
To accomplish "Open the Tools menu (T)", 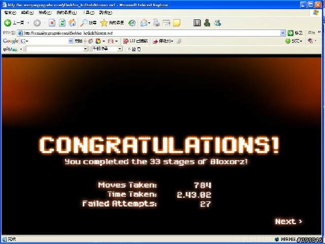I will [x=88, y=13].
